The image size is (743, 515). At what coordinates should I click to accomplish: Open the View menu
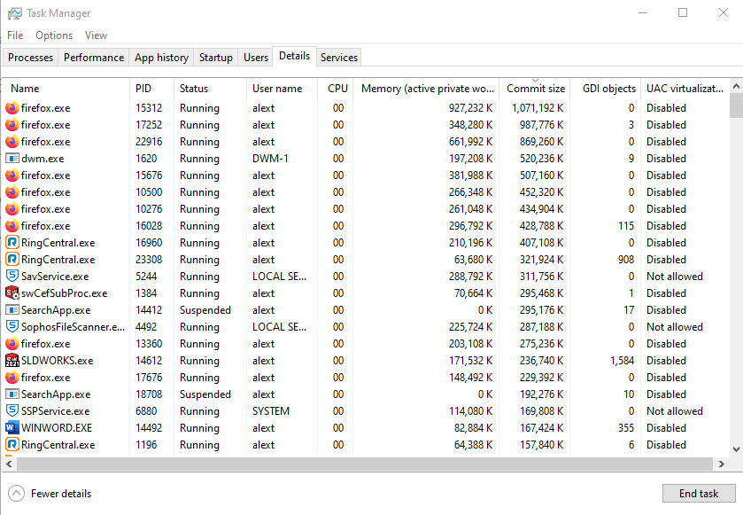click(x=96, y=35)
